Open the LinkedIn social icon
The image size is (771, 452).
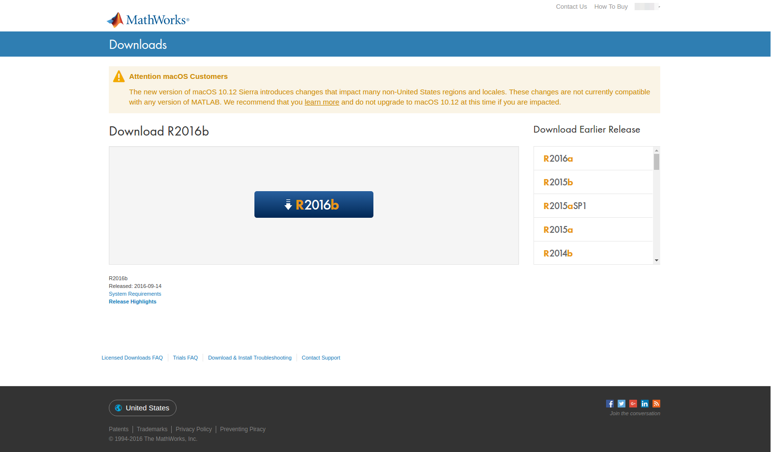coord(645,404)
